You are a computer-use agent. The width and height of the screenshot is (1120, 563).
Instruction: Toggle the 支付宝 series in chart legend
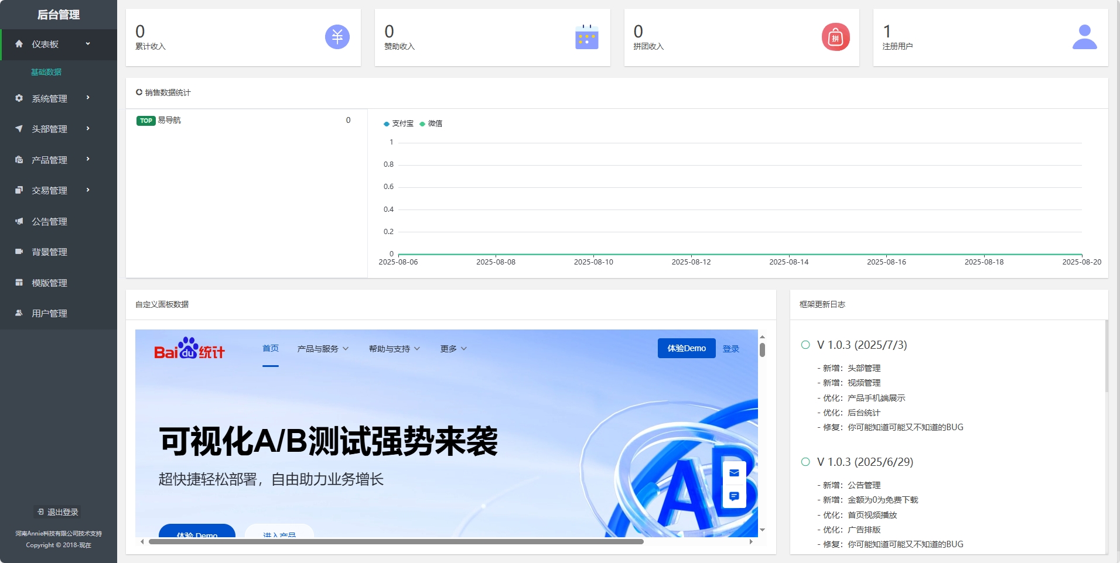(399, 123)
